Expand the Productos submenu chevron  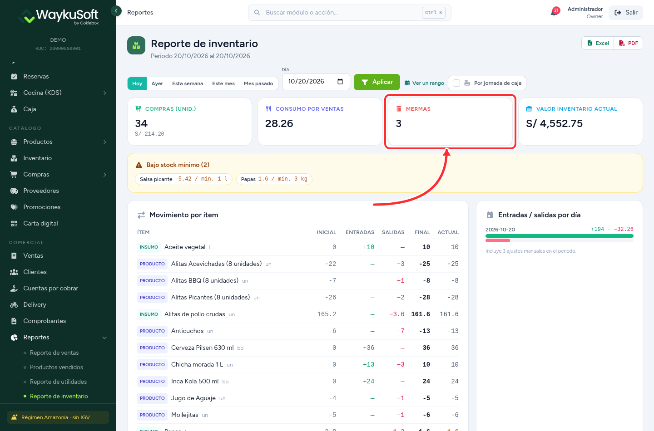(105, 142)
